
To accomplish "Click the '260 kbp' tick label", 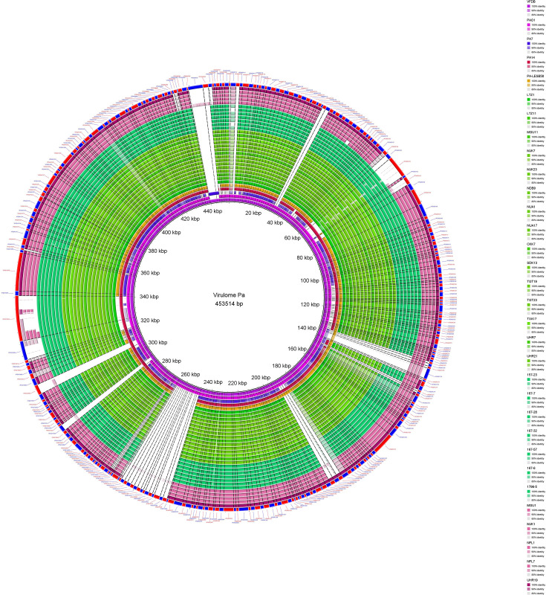I will [x=190, y=374].
